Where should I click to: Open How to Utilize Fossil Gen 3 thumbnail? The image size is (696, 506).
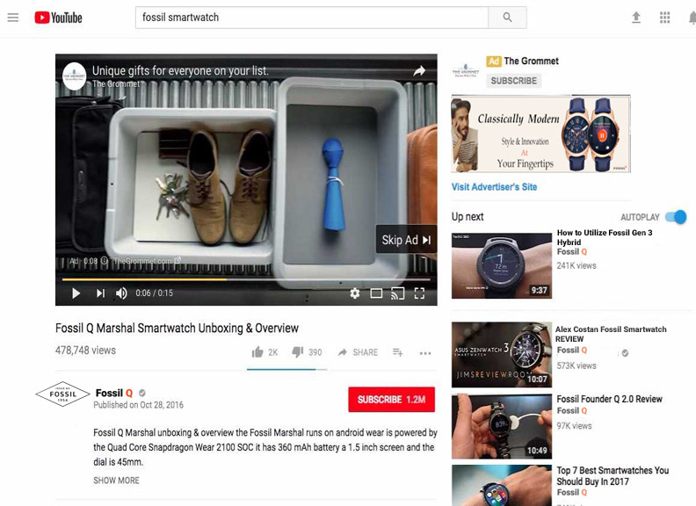(x=502, y=265)
